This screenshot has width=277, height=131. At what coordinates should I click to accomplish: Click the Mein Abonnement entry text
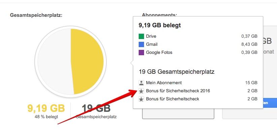pos(164,83)
